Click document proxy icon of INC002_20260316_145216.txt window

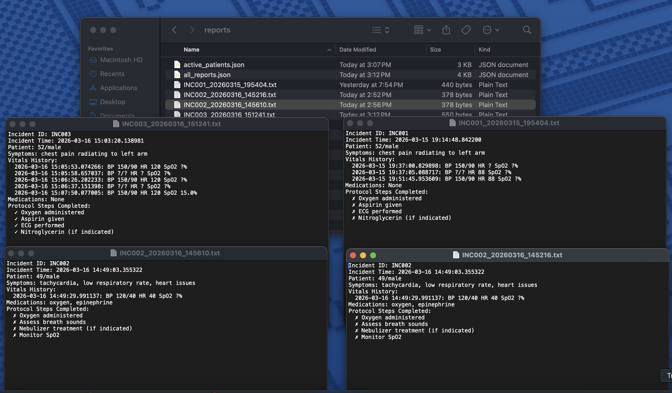456,255
